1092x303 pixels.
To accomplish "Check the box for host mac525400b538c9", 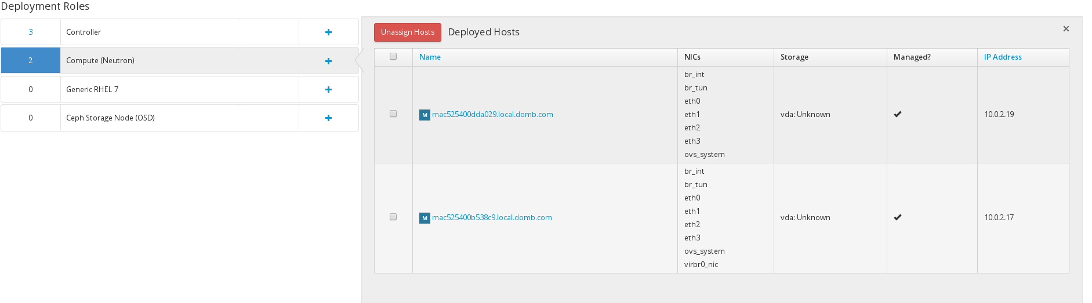I will [x=393, y=217].
